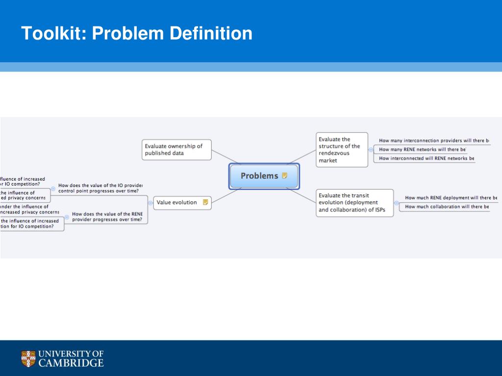502x376 pixels.
Task: Select the central Problems node
Action: coord(264,176)
